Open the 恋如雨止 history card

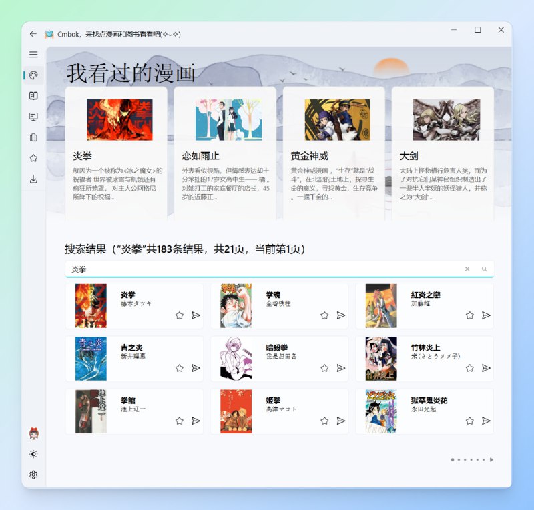225,153
